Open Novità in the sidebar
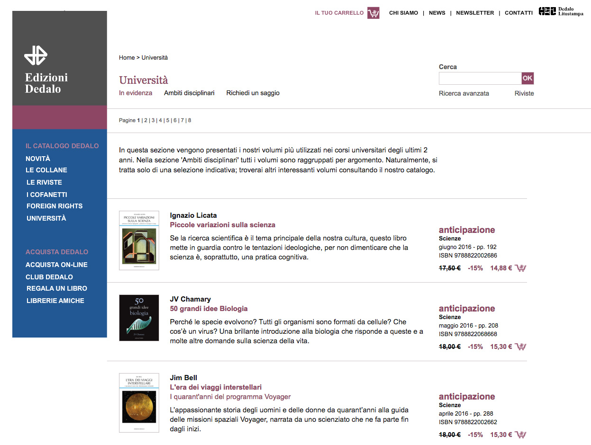 point(38,159)
